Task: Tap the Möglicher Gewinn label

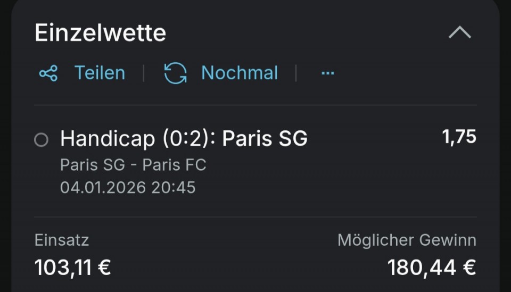Action: [x=407, y=240]
